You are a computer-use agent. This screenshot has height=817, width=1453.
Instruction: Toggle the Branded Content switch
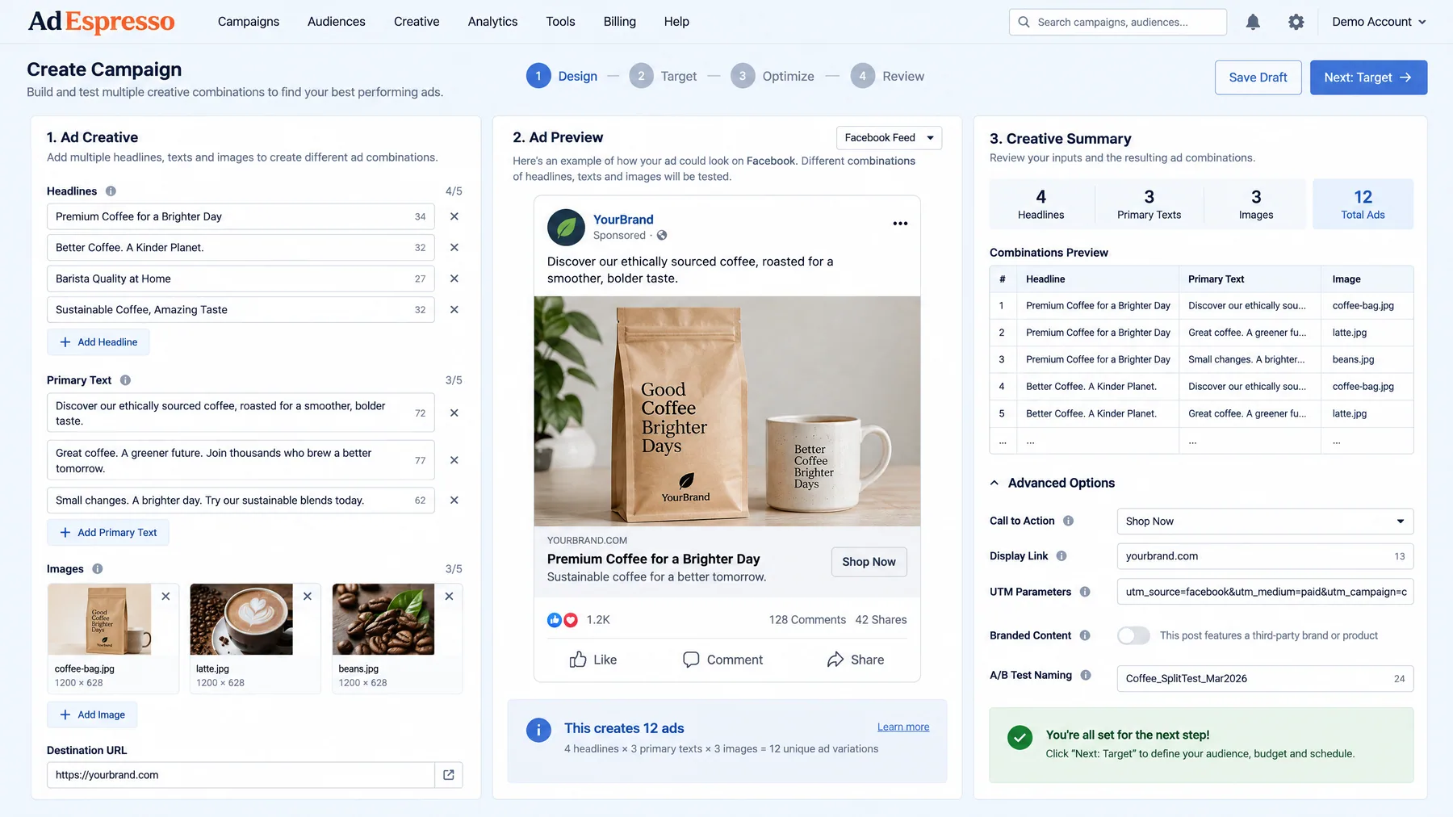1133,635
